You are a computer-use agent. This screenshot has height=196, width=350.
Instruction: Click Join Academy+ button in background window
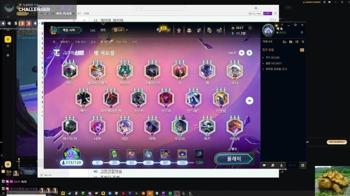point(336,142)
